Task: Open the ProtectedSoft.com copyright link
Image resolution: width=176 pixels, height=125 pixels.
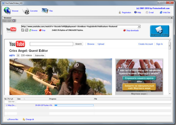Action: point(153,8)
